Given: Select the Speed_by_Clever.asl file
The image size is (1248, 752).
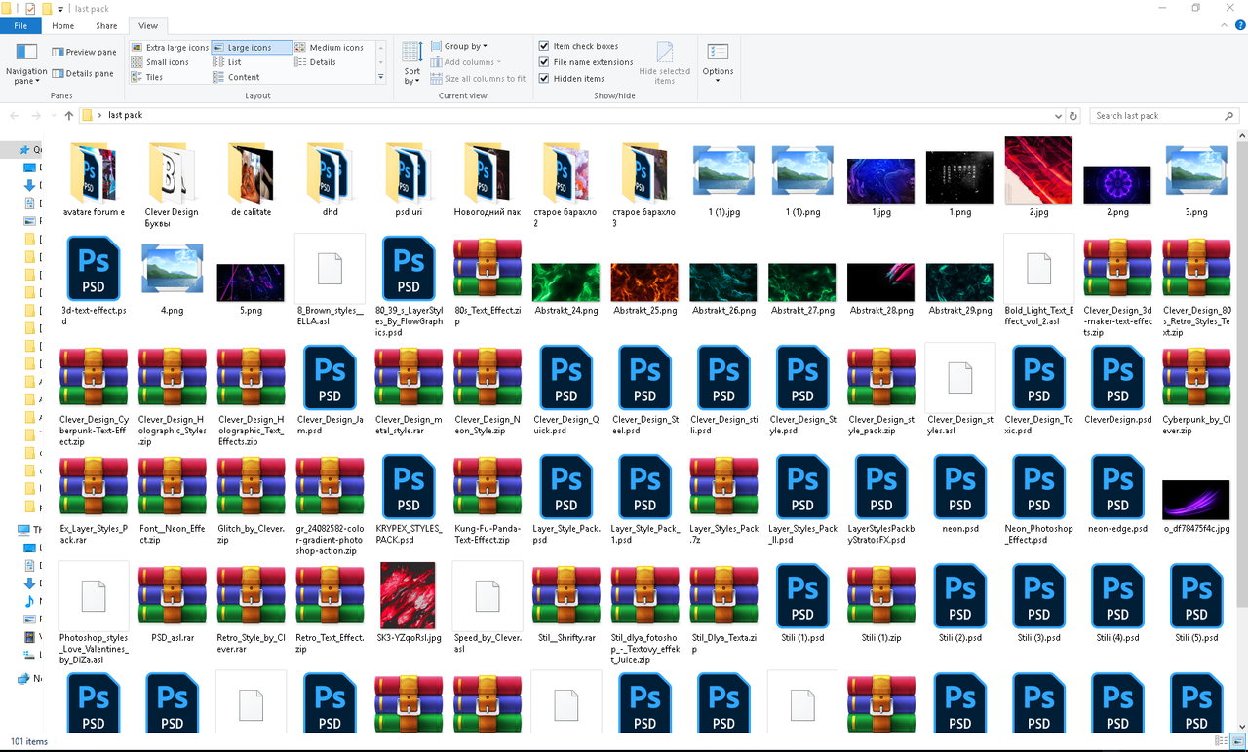Looking at the screenshot, I should (487, 609).
